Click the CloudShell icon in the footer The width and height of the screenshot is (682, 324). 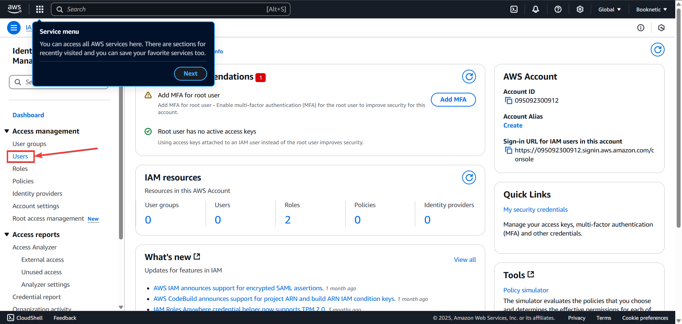tap(11, 318)
